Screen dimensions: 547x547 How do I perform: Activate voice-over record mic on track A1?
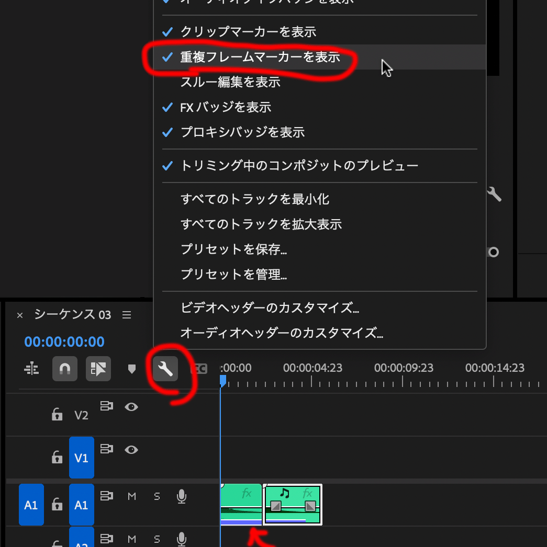181,496
